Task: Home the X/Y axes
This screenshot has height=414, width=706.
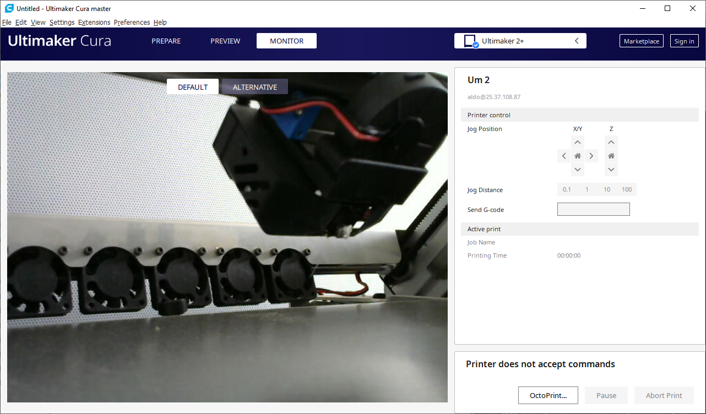Action: (577, 155)
